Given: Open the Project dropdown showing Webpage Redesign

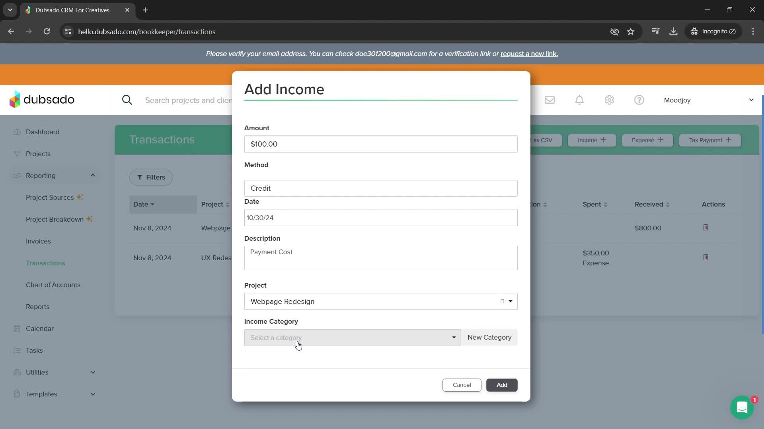Looking at the screenshot, I should (x=381, y=301).
